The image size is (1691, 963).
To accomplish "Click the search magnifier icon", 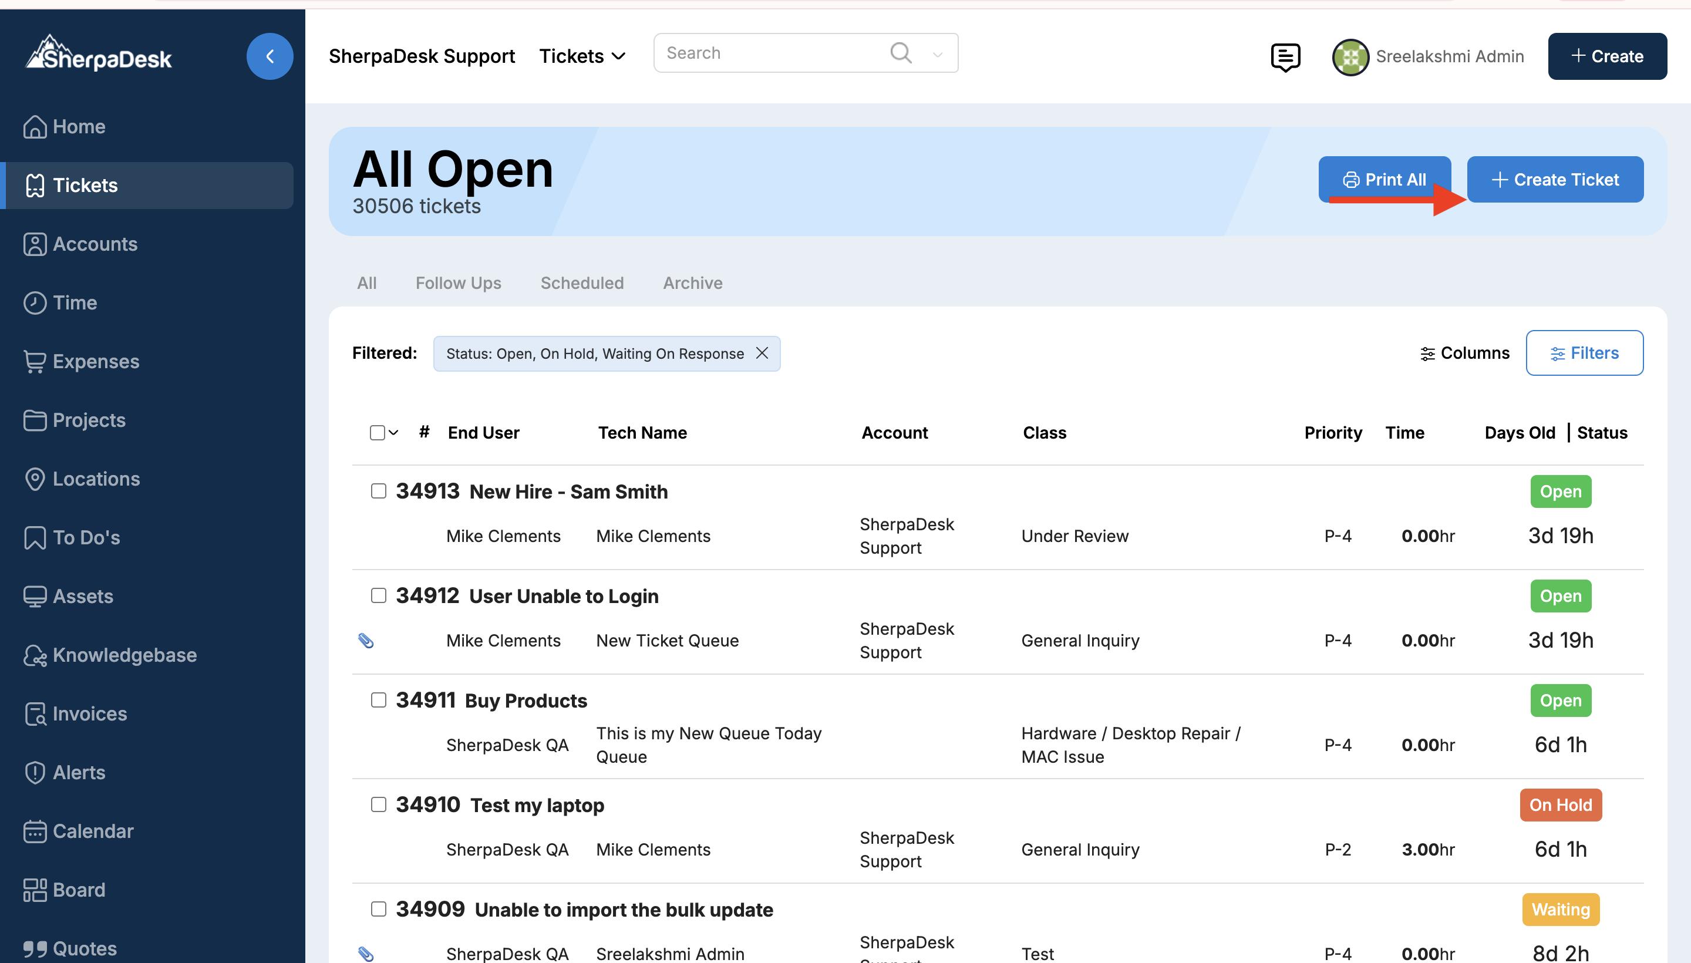I will [900, 53].
